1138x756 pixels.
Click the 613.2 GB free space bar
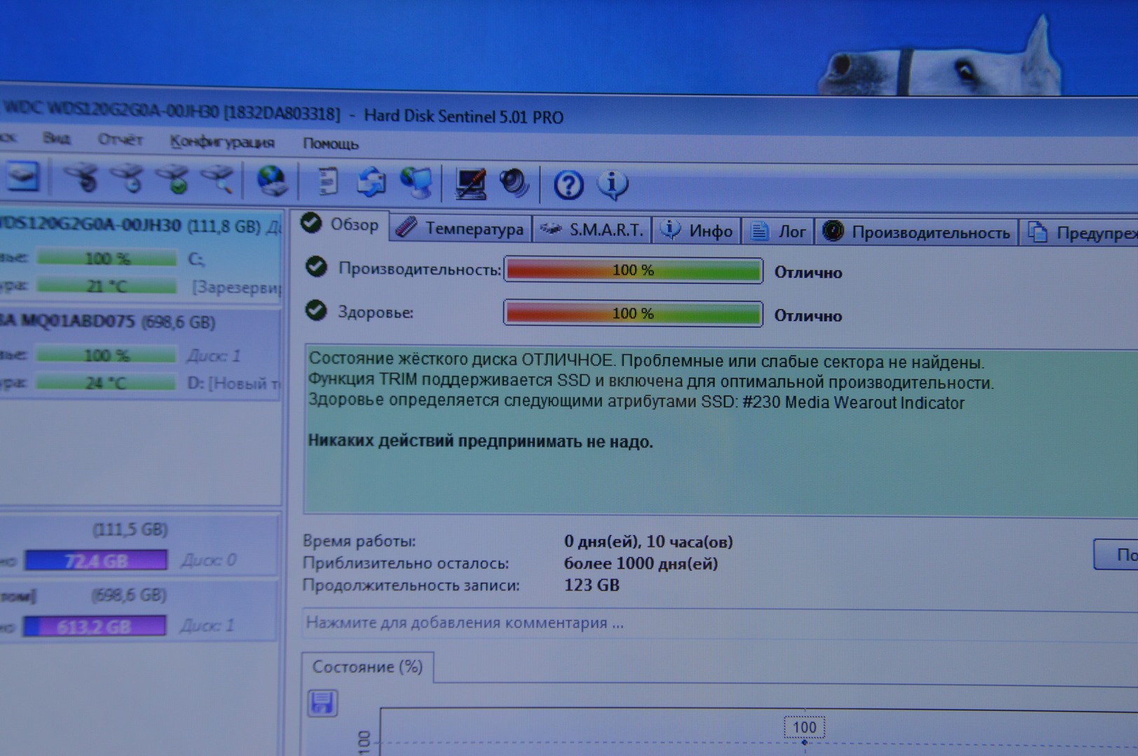pos(95,626)
